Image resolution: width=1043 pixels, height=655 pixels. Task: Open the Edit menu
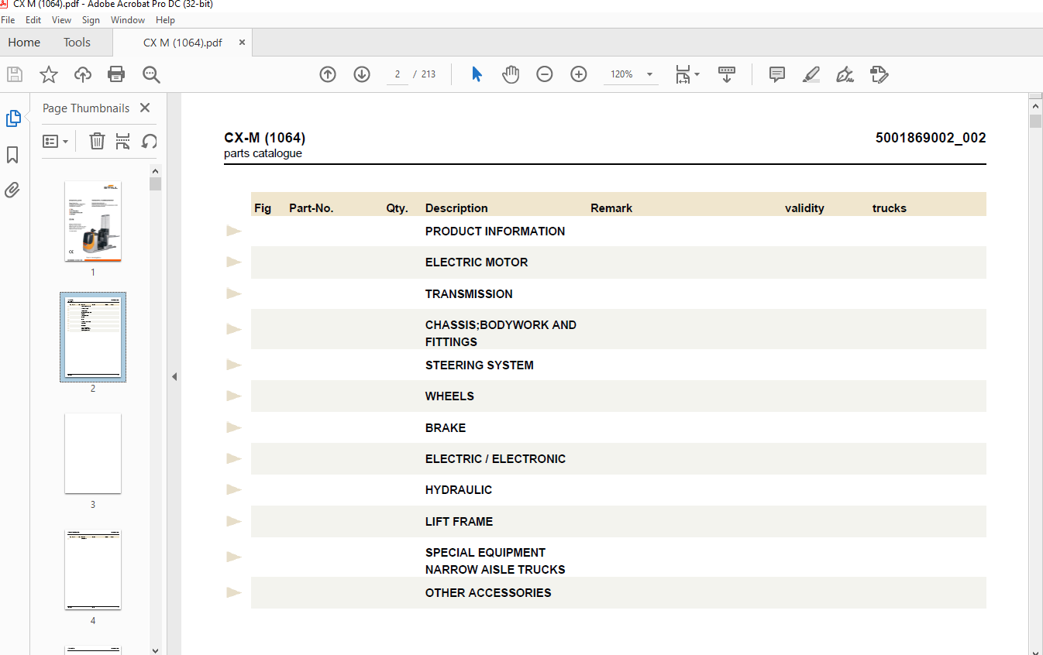(33, 20)
